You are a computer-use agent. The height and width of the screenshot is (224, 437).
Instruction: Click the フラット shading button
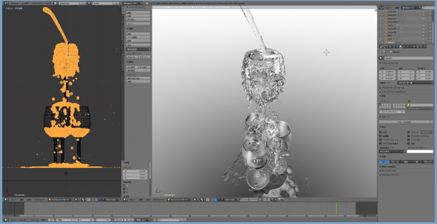pos(145,57)
